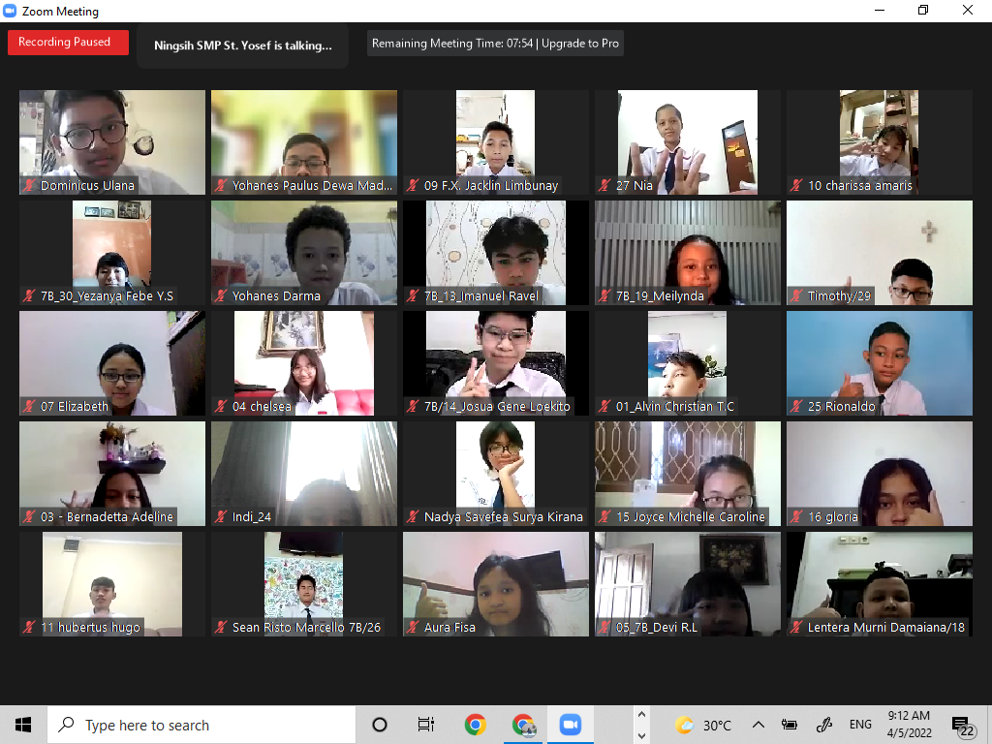Click muted mic icon for 16 gloria
This screenshot has height=744, width=992.
pos(796,516)
